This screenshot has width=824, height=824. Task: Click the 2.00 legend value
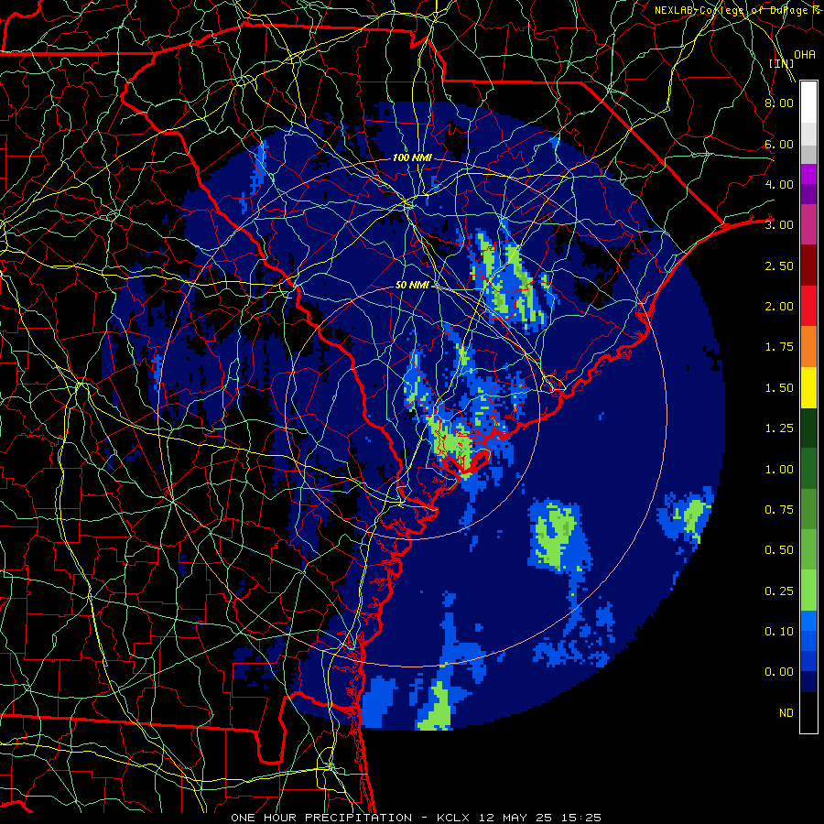[x=779, y=307]
